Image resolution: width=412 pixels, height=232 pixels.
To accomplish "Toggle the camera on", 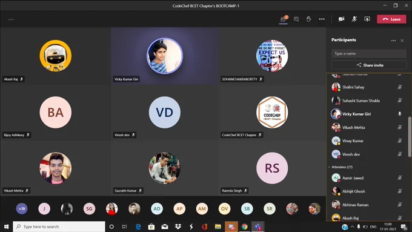I will pyautogui.click(x=341, y=19).
